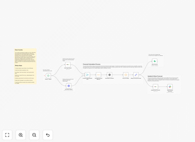Select the Deal Match Evaluator OpenAI node
Image resolution: width=195 pixels, height=142 pixels.
(x=109, y=75)
